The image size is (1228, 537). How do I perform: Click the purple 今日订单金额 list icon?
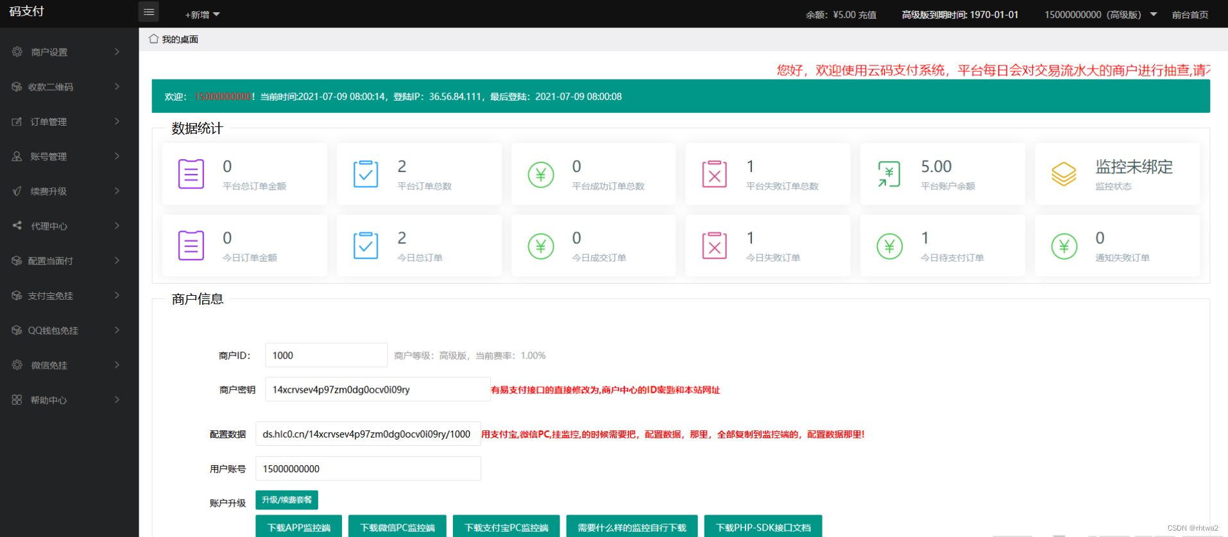[x=191, y=245]
